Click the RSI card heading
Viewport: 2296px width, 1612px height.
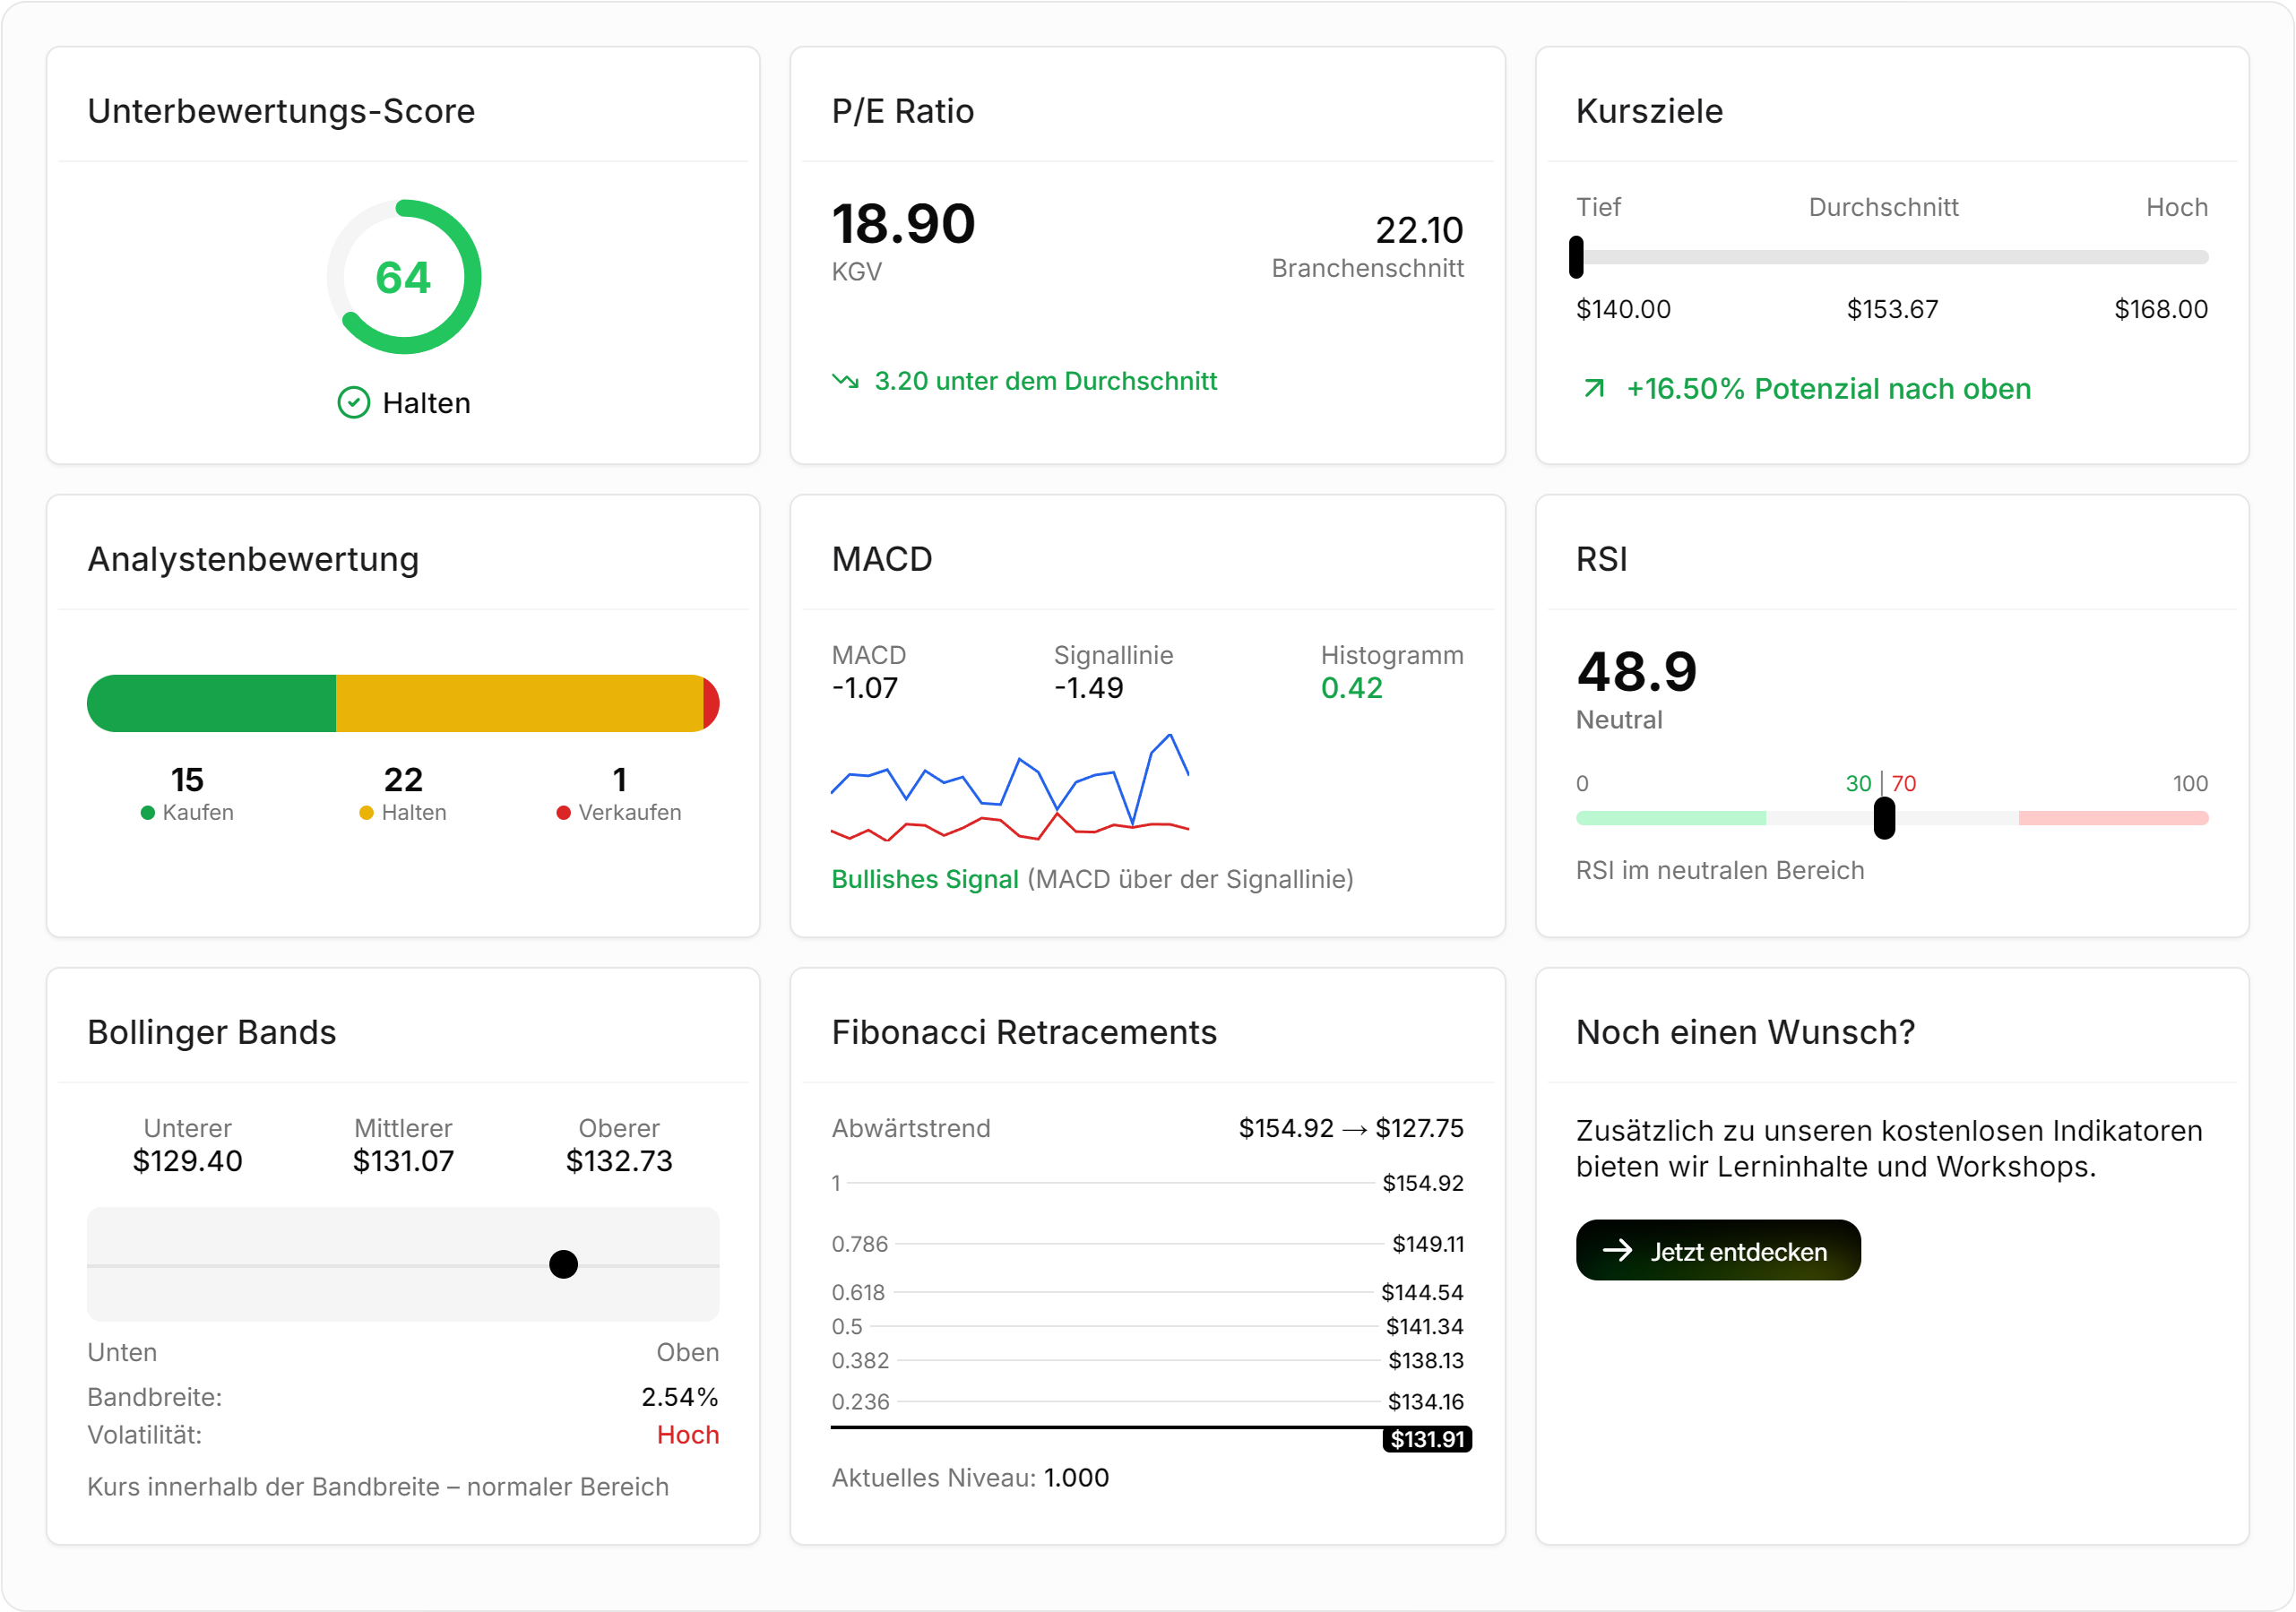(1601, 559)
